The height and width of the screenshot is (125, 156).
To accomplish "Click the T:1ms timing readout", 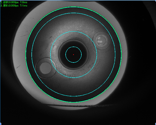I will pos(24,5).
